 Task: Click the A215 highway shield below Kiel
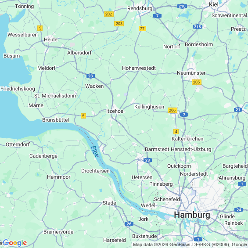[x=198, y=27]
